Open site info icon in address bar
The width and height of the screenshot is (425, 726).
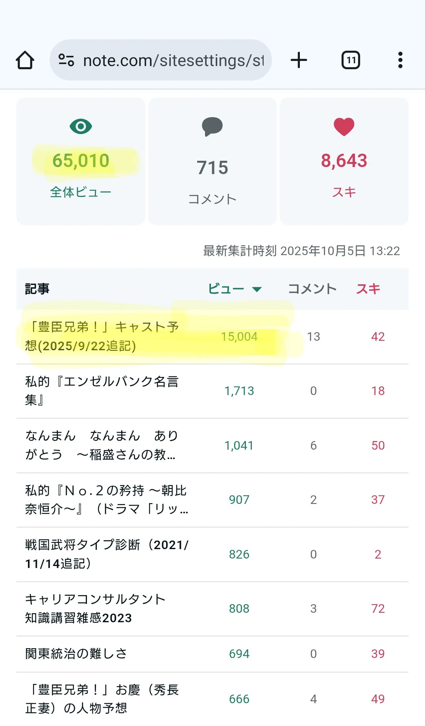[x=66, y=60]
